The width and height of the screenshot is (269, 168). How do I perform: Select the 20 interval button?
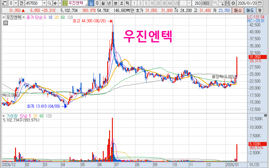[x=158, y=3]
